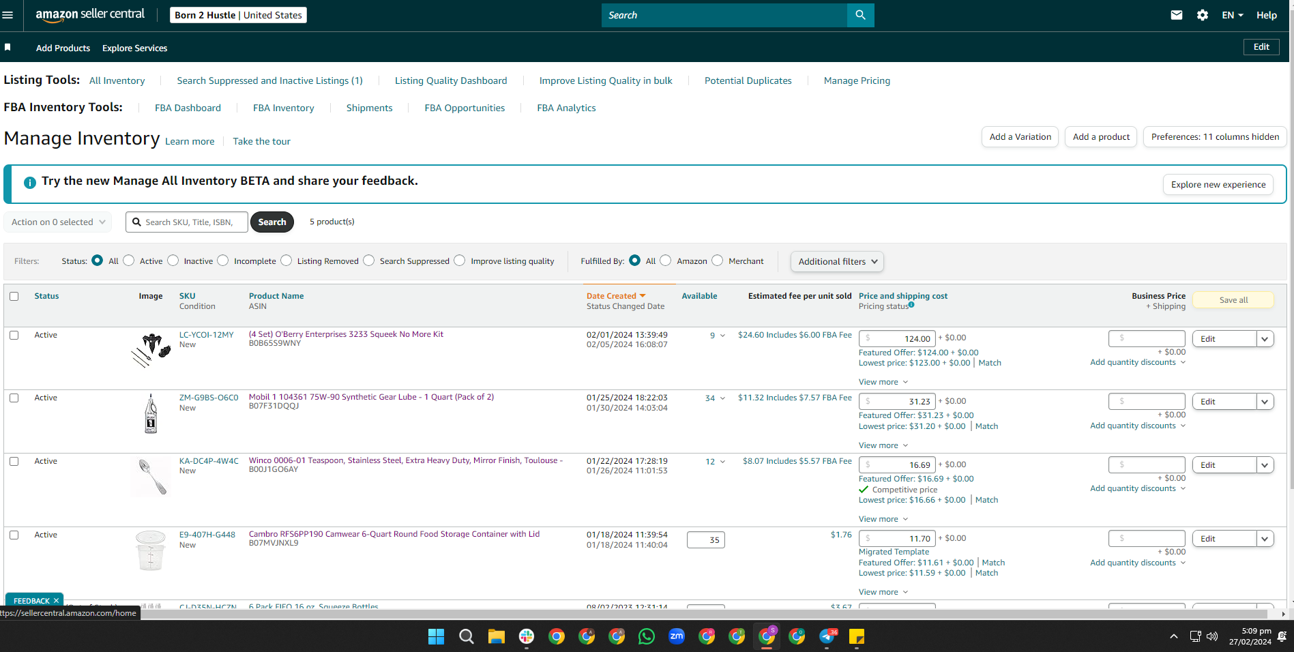Open the FBA Inventory tab
This screenshot has height=652, width=1294.
[283, 108]
